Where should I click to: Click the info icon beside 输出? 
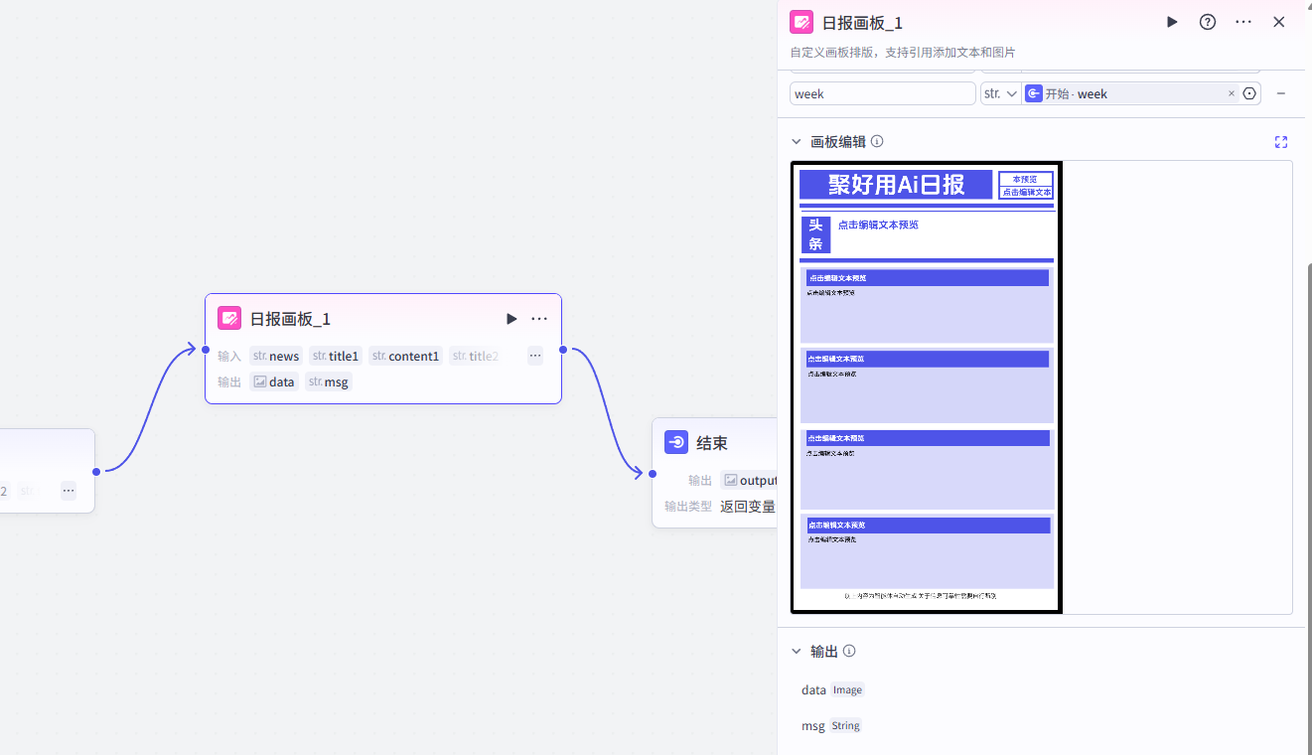[851, 651]
